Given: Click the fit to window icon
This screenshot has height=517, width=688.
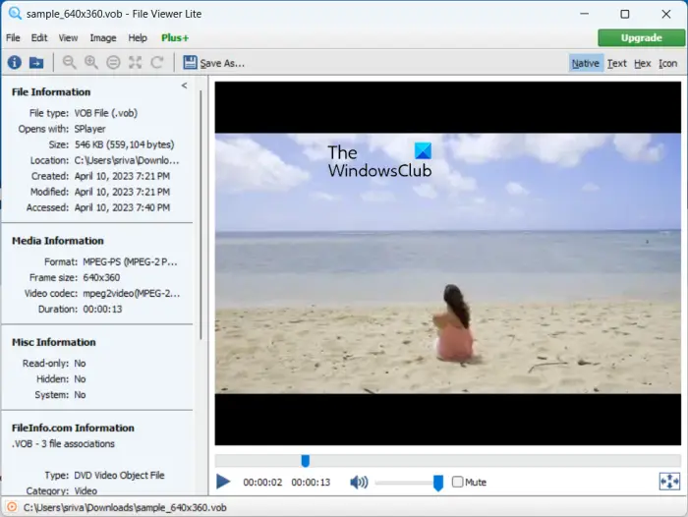Looking at the screenshot, I should pyautogui.click(x=136, y=63).
